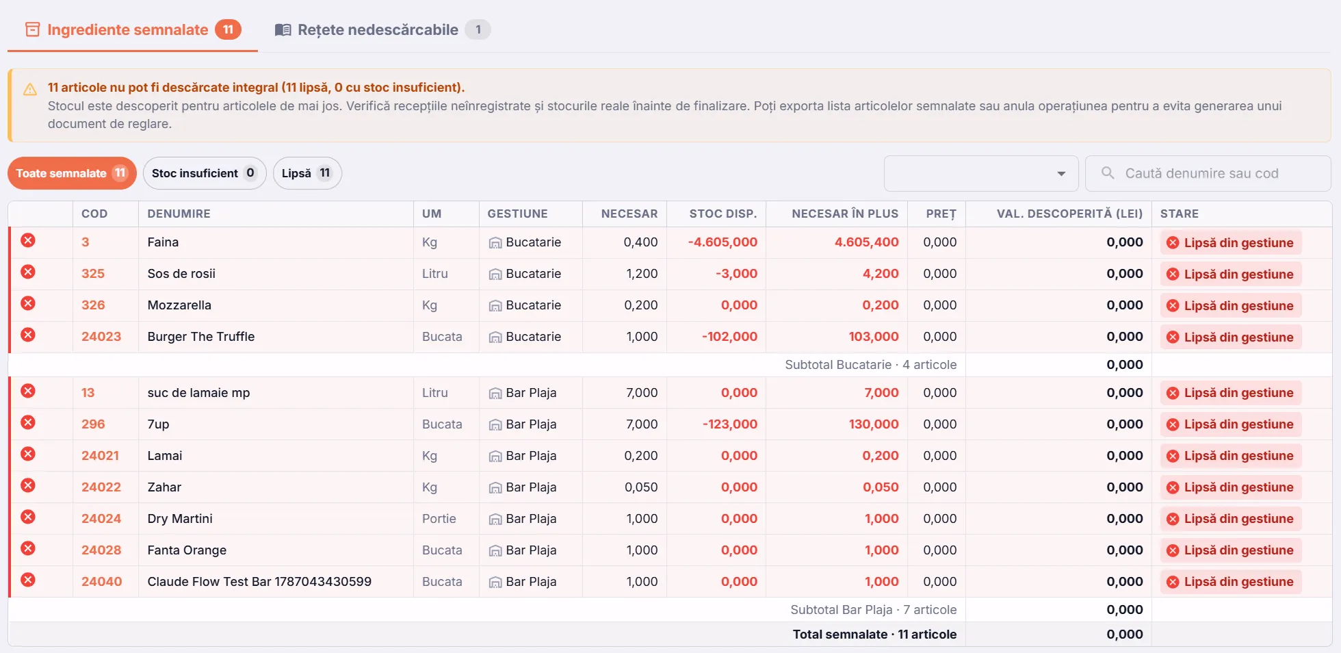Switch to the Rețete nedescărcabile tab
This screenshot has height=653, width=1341.
pos(382,30)
